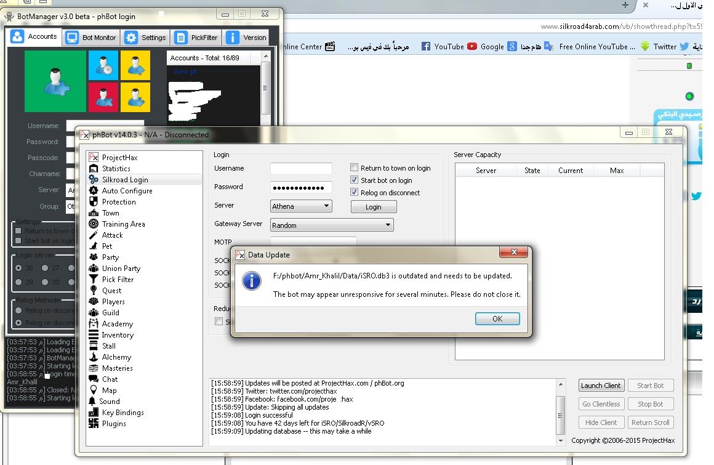This screenshot has height=465, width=714.
Task: Click the Login button
Action: [x=374, y=207]
